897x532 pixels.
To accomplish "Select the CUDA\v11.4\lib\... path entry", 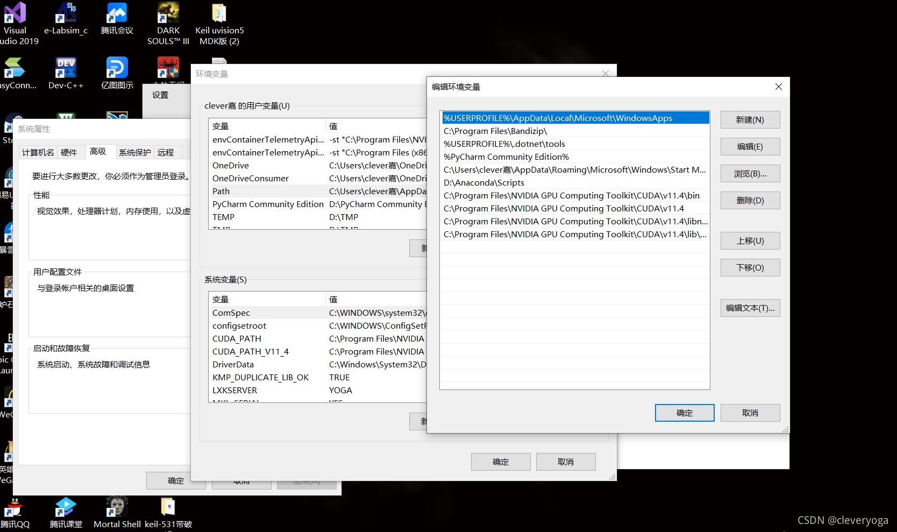I will click(x=575, y=235).
